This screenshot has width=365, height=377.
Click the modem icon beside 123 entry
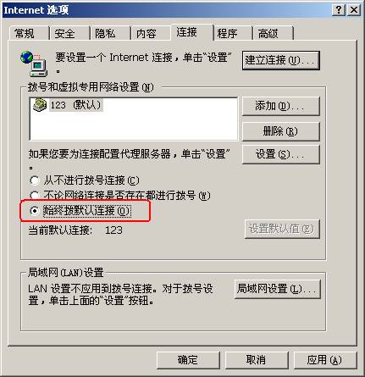(40, 105)
